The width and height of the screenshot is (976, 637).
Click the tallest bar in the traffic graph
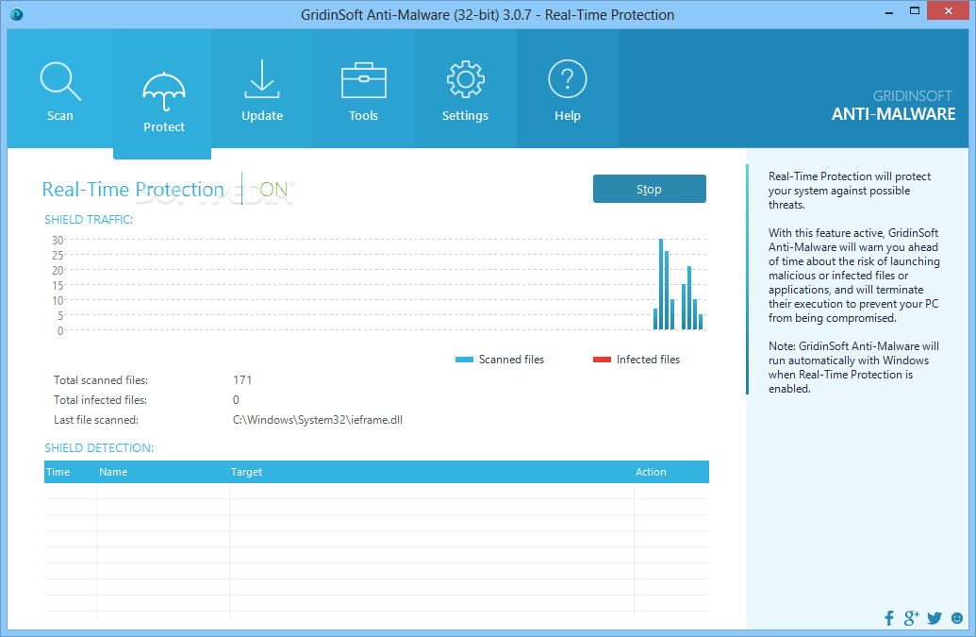coord(661,284)
